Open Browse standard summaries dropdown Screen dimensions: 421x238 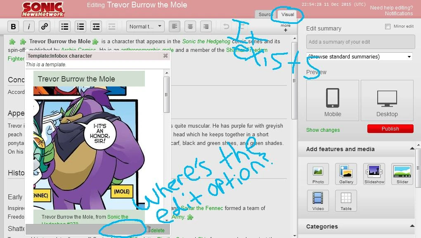coord(360,57)
